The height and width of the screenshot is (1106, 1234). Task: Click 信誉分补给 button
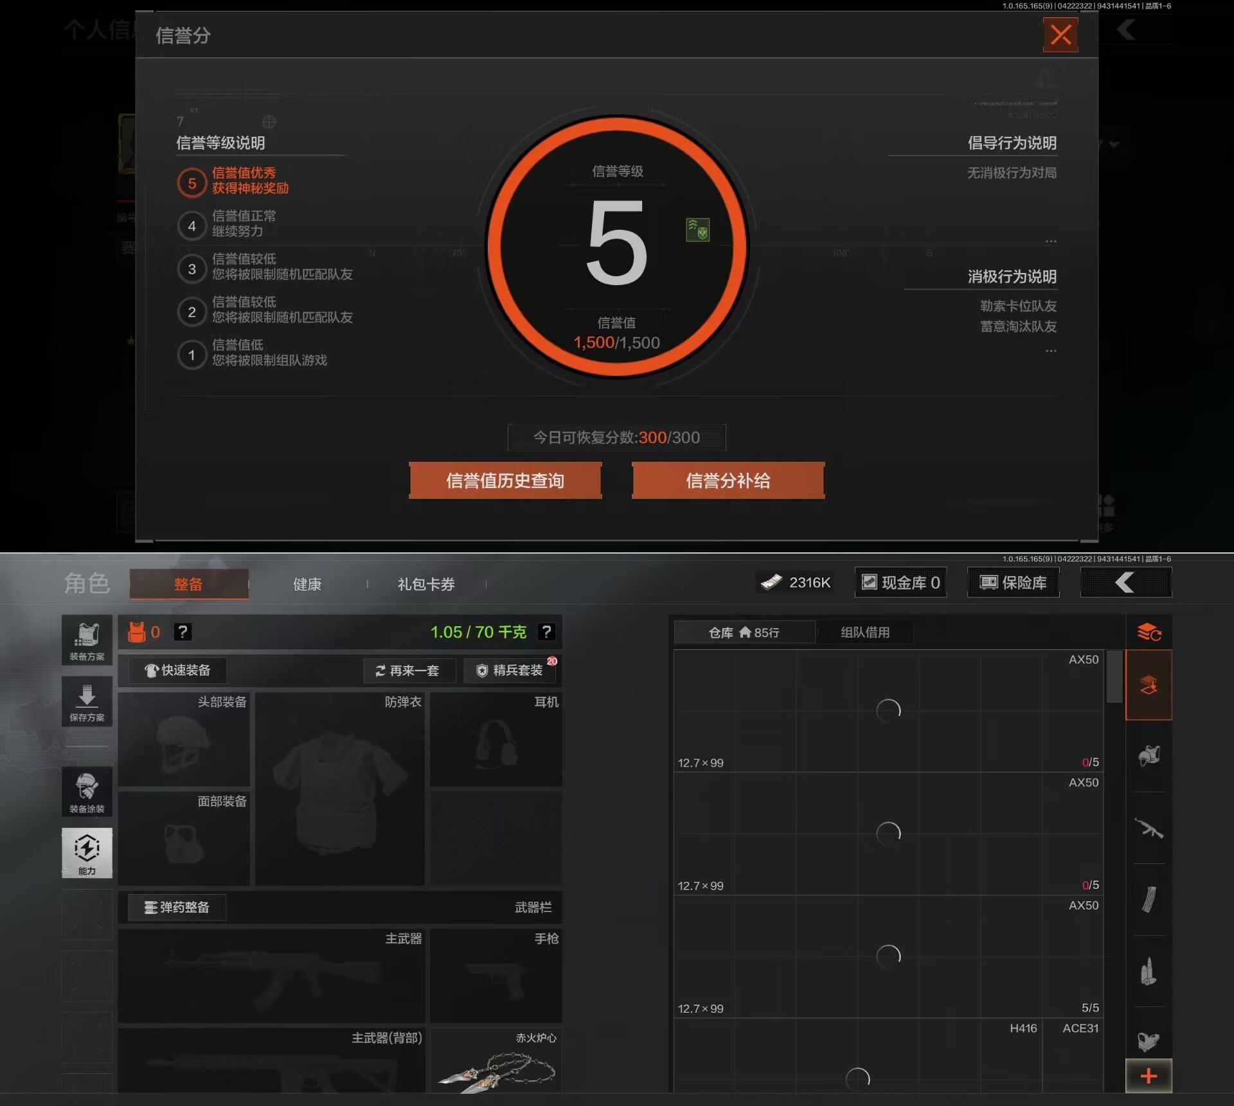(x=728, y=480)
